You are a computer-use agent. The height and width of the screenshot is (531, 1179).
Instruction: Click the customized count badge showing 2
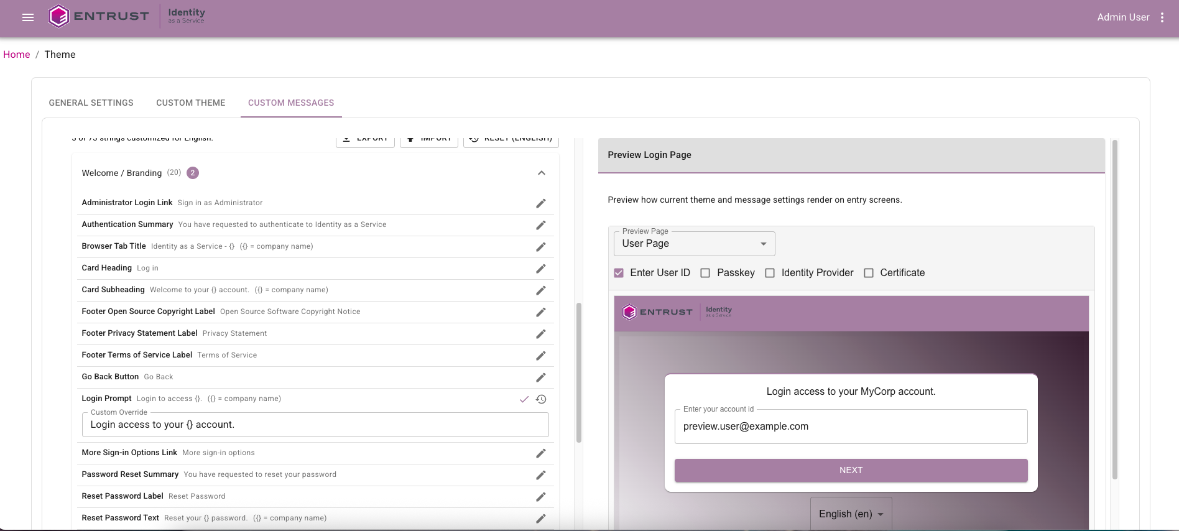coord(193,173)
